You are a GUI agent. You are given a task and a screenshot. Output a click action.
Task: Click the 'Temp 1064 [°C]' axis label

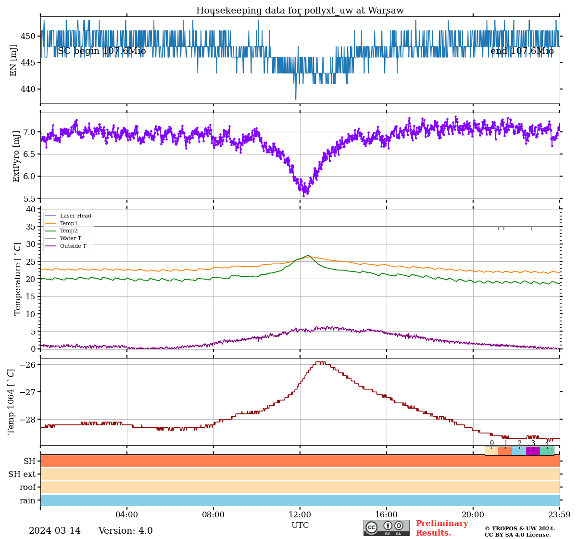(x=12, y=401)
